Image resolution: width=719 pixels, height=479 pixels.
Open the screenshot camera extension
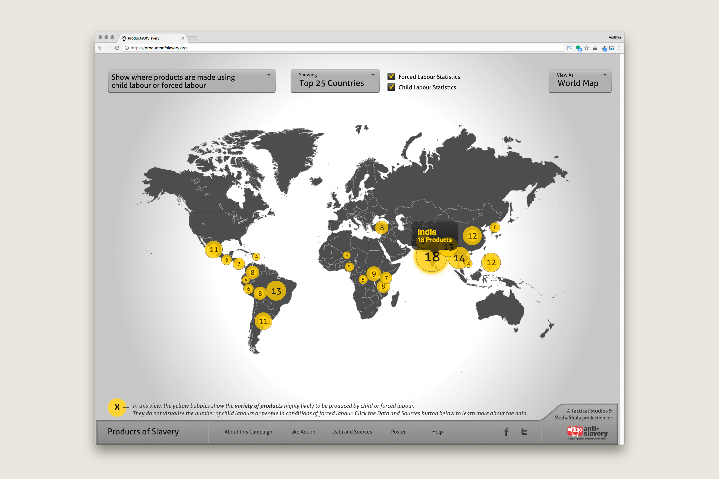click(612, 48)
